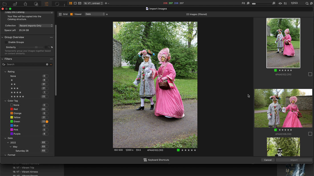314x176 pixels.
Task: Click the Keyboard Shortcuts icon at the bottom
Action: (145, 160)
